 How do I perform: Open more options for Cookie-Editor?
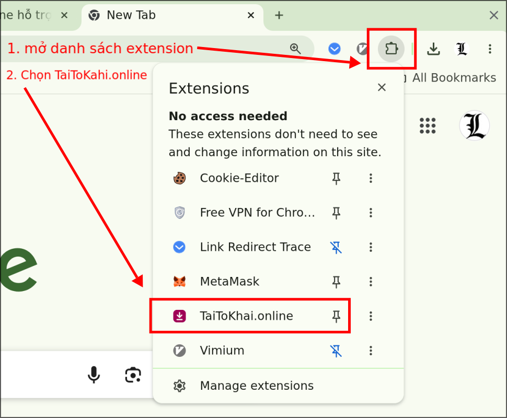click(x=371, y=178)
